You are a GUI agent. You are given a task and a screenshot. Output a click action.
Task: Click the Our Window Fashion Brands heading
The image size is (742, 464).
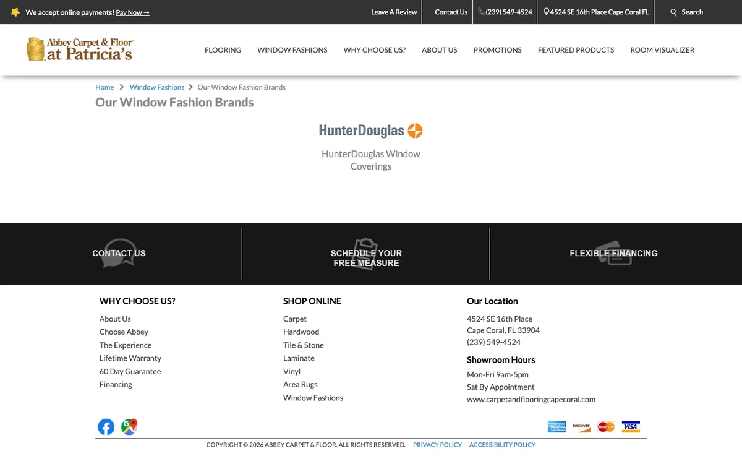click(174, 103)
